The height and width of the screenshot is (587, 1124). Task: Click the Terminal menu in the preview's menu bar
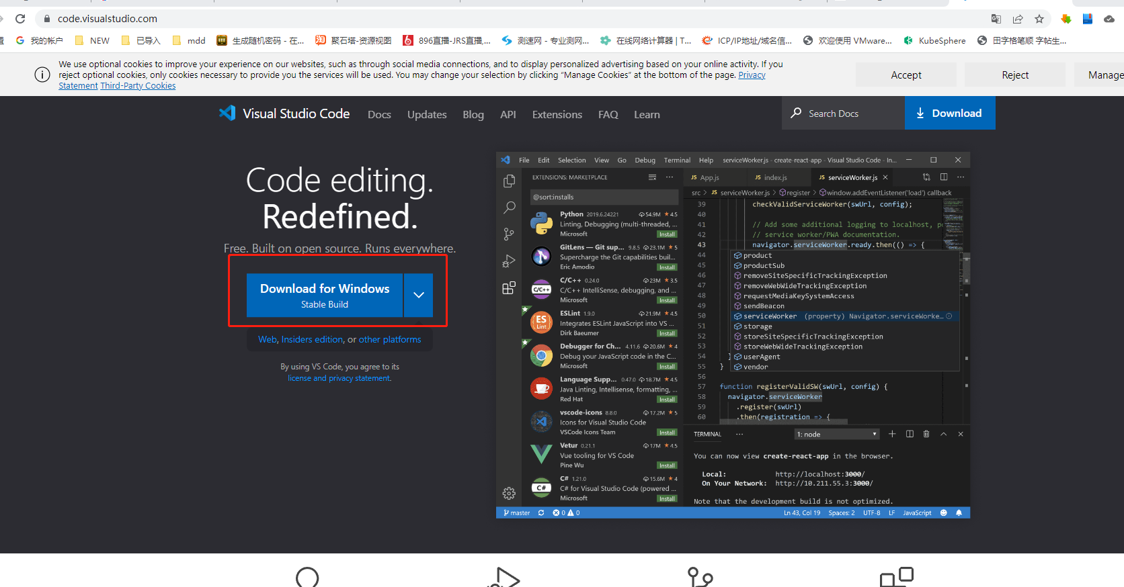[677, 160]
